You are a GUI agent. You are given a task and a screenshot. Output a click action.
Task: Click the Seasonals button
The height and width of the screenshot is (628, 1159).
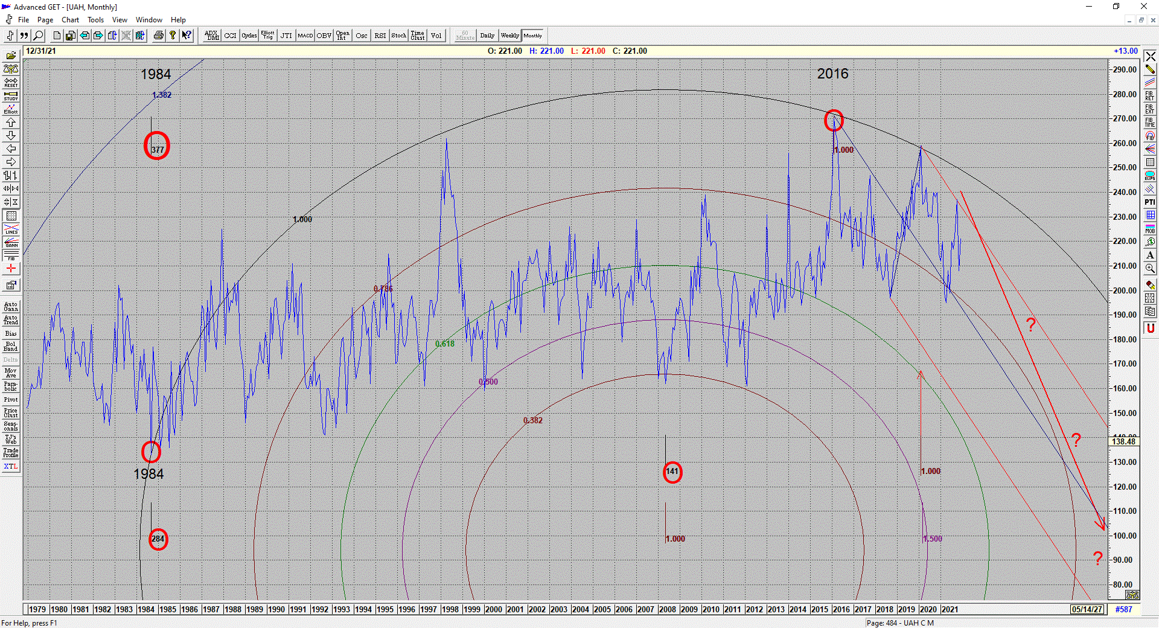pos(11,426)
